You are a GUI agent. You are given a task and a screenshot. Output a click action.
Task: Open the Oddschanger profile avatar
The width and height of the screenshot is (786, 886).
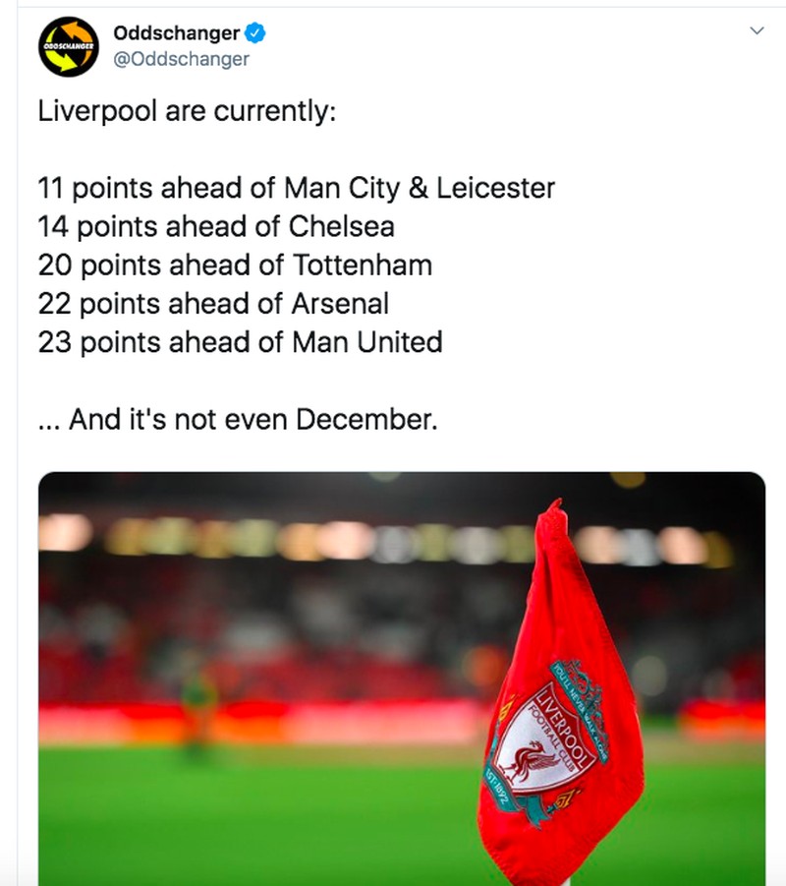tap(67, 46)
